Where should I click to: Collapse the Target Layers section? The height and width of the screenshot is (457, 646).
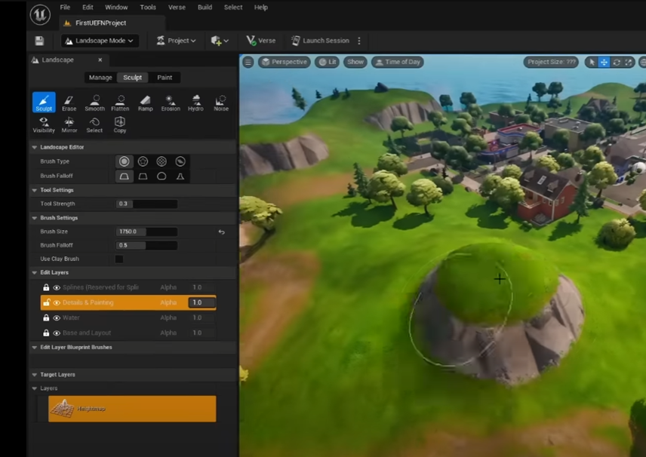tap(35, 375)
